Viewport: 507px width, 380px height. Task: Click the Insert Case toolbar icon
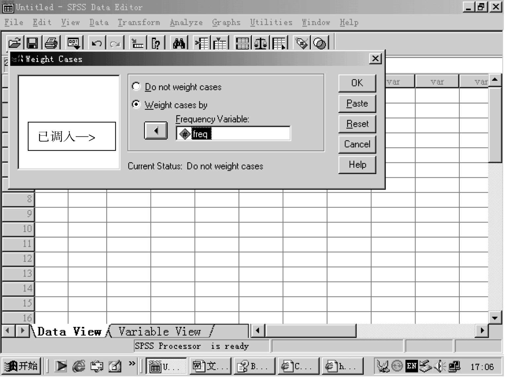tap(202, 43)
